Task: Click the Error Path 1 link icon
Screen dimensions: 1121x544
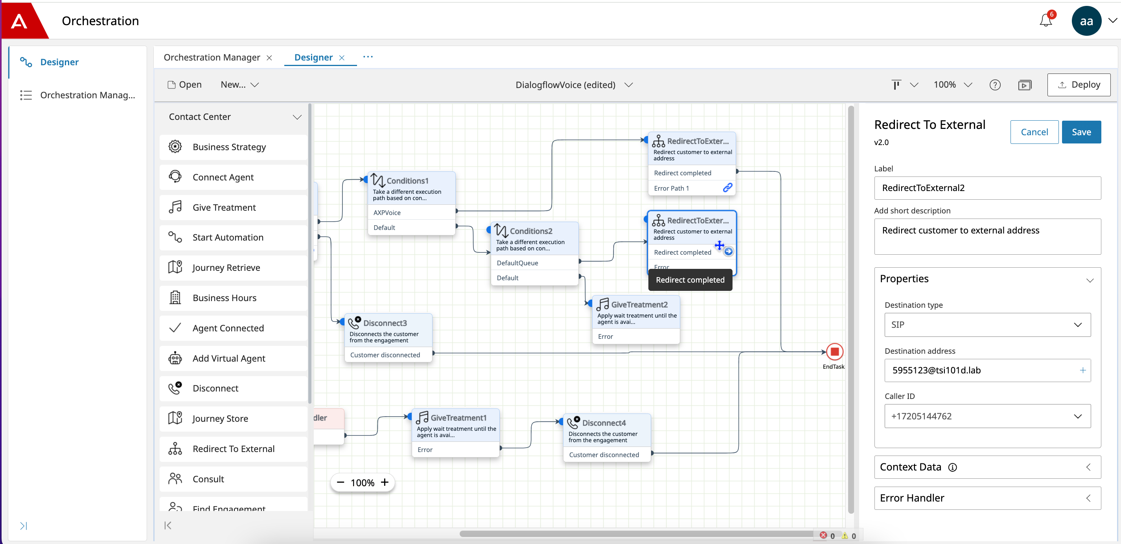Action: point(727,188)
